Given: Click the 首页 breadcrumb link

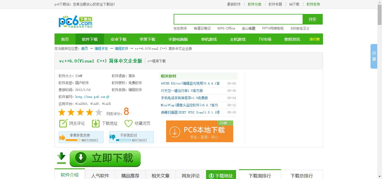Looking at the screenshot, I should (85, 49).
